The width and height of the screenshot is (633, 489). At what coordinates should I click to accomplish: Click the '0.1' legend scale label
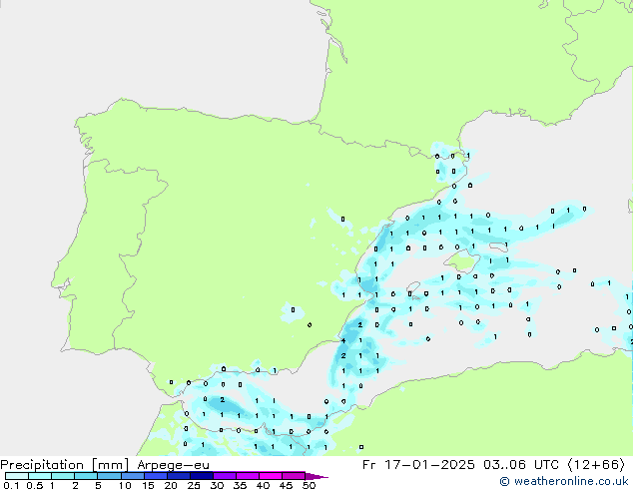(11, 485)
